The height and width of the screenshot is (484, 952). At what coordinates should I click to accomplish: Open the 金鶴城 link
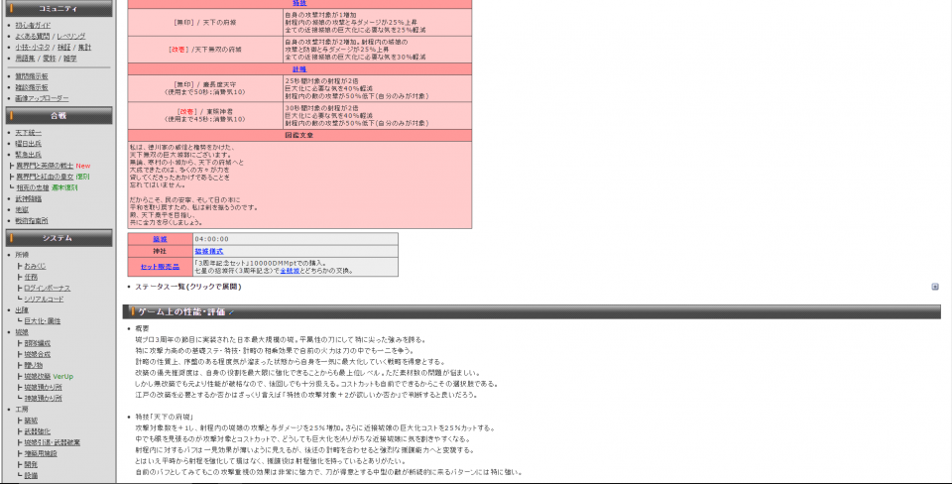290,270
